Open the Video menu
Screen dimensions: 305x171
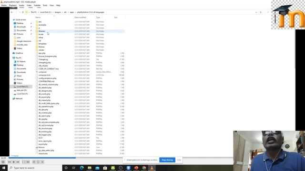tap(29, 5)
